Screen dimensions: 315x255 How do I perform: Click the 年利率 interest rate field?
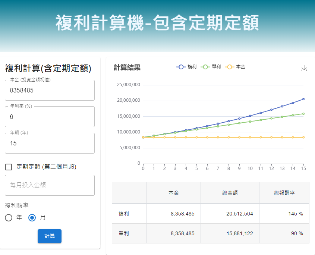coord(50,117)
